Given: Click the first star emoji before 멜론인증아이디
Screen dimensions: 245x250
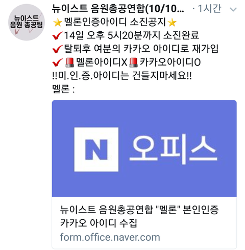Looking at the screenshot, I should pos(58,23).
